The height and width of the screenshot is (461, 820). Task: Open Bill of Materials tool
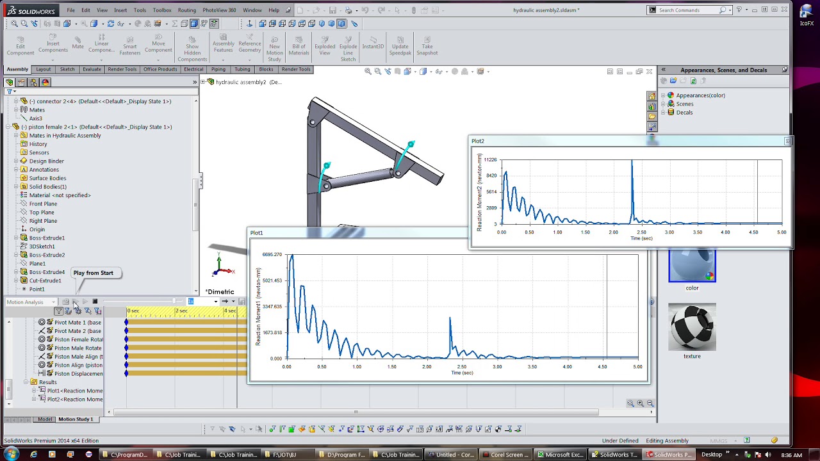coord(299,45)
